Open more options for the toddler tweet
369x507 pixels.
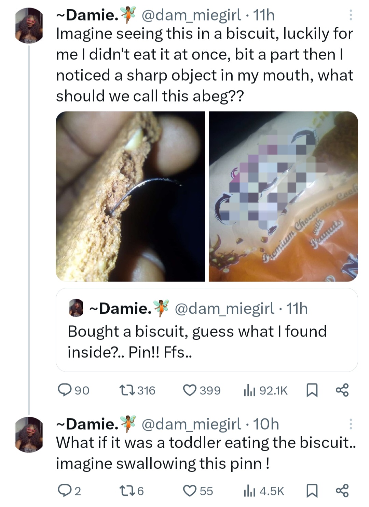coord(351,424)
